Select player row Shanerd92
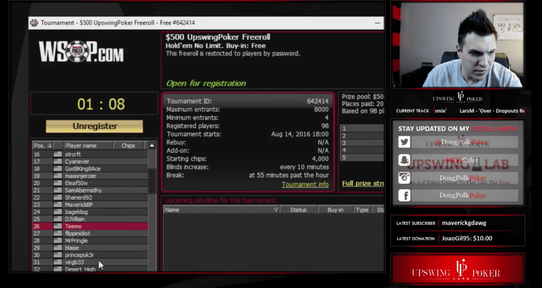542x288 pixels. click(x=90, y=197)
